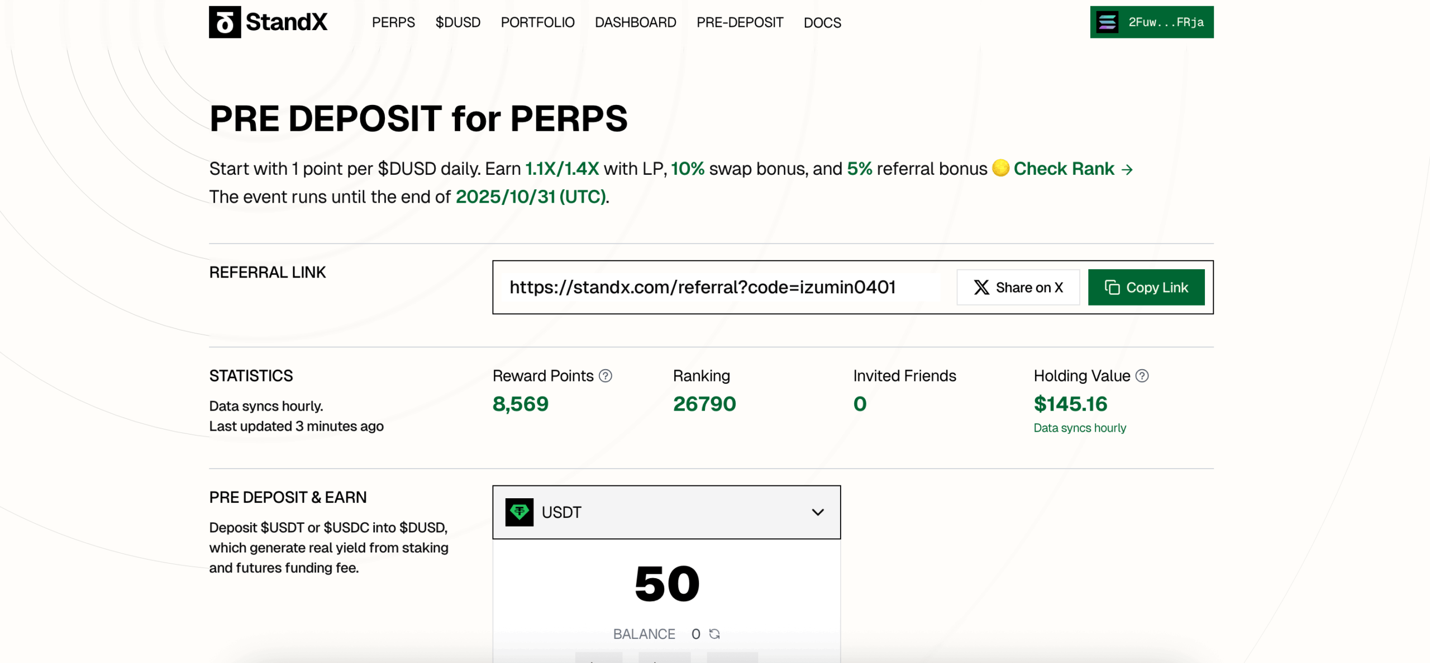This screenshot has width=1430, height=663.
Task: Click the copy icon in Copy Link
Action: (x=1112, y=288)
